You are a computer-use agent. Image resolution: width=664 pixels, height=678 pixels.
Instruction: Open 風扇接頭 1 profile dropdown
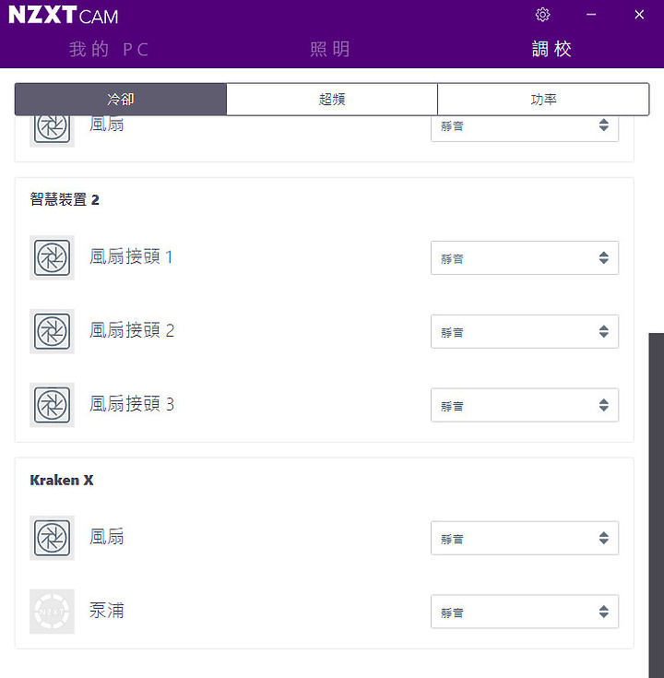click(x=525, y=257)
